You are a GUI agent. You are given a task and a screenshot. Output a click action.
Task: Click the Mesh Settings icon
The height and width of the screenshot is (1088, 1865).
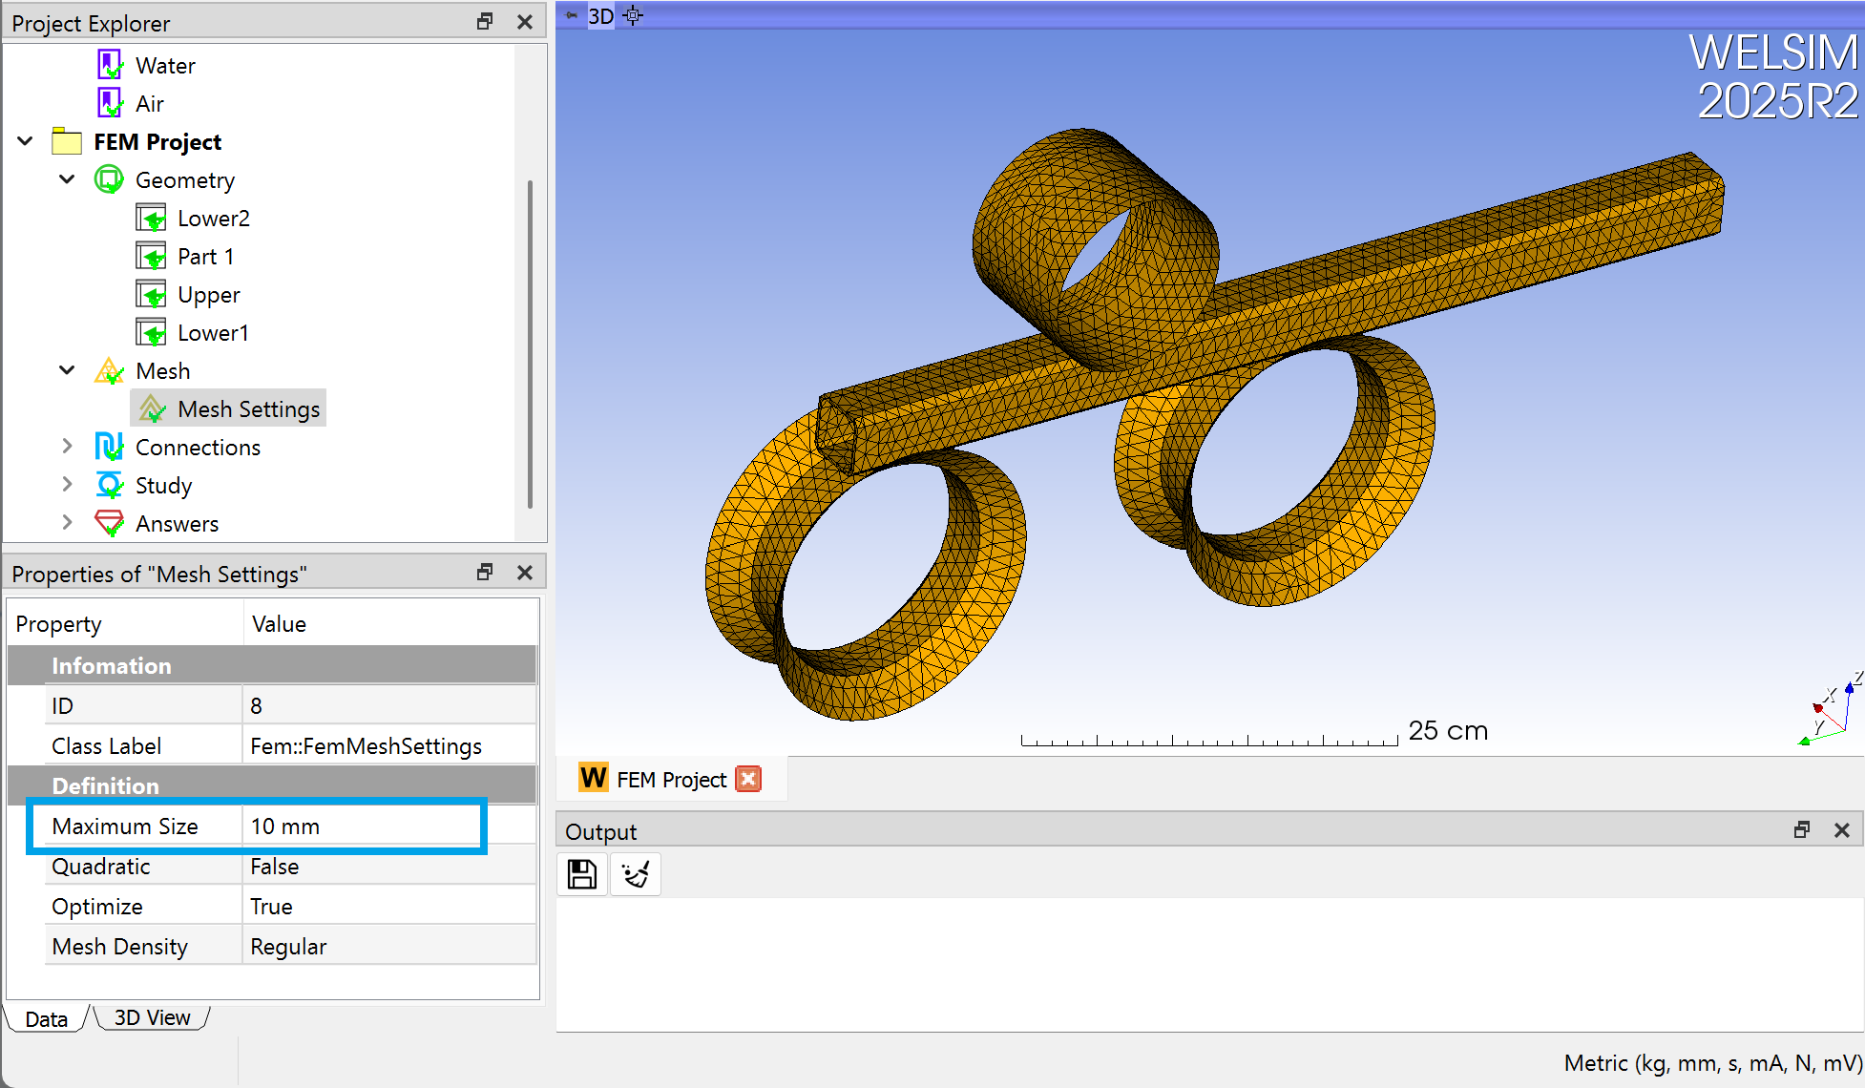tap(151, 408)
